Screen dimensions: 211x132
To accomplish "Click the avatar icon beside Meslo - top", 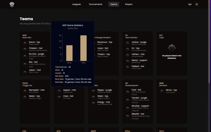I will [x=25, y=97].
